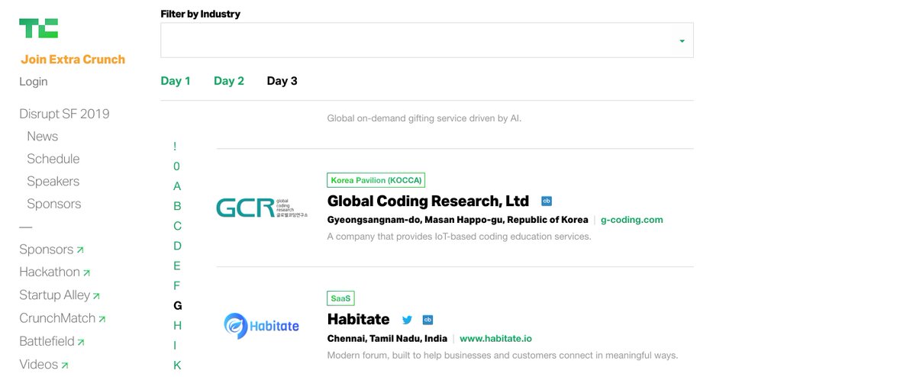Click the Filter by Industry label
This screenshot has width=916, height=377.
[201, 14]
